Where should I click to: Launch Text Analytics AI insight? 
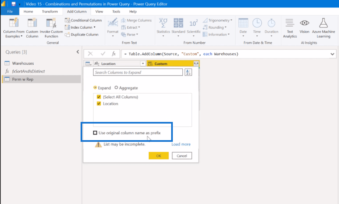pyautogui.click(x=290, y=28)
